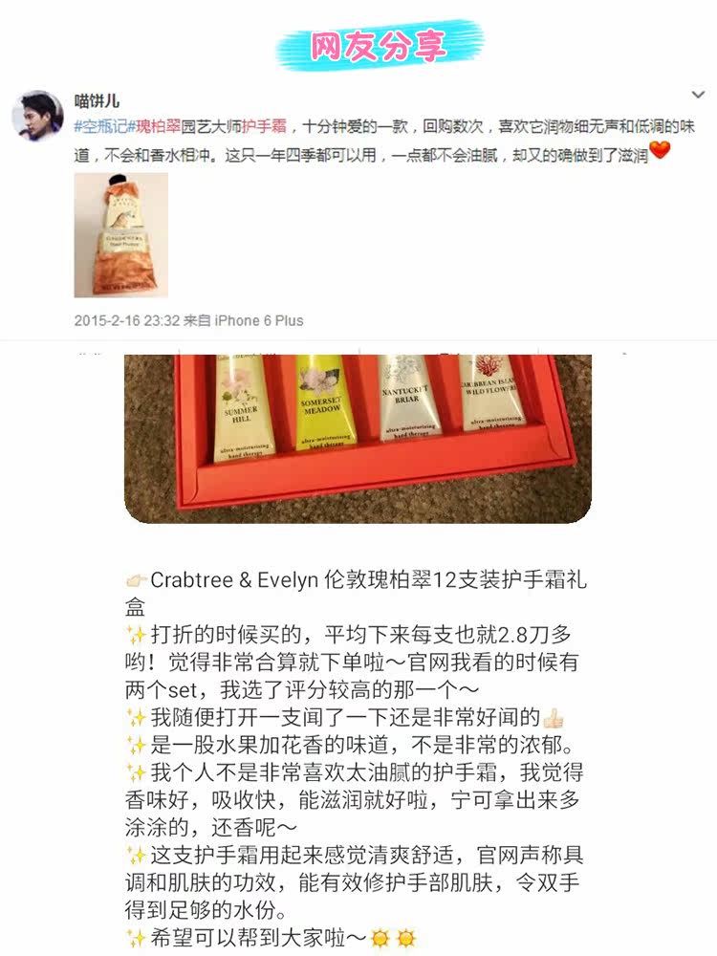The image size is (717, 956).
Task: Click the pointing hand emoji before Crabtree
Action: click(x=136, y=580)
